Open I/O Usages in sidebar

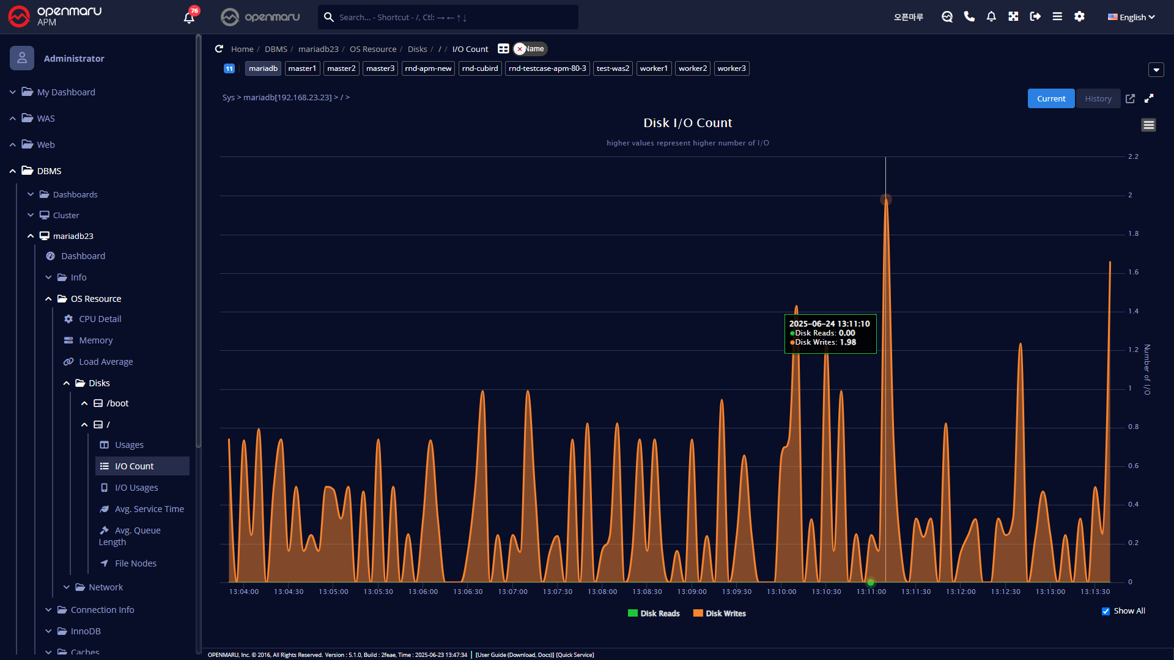[136, 488]
